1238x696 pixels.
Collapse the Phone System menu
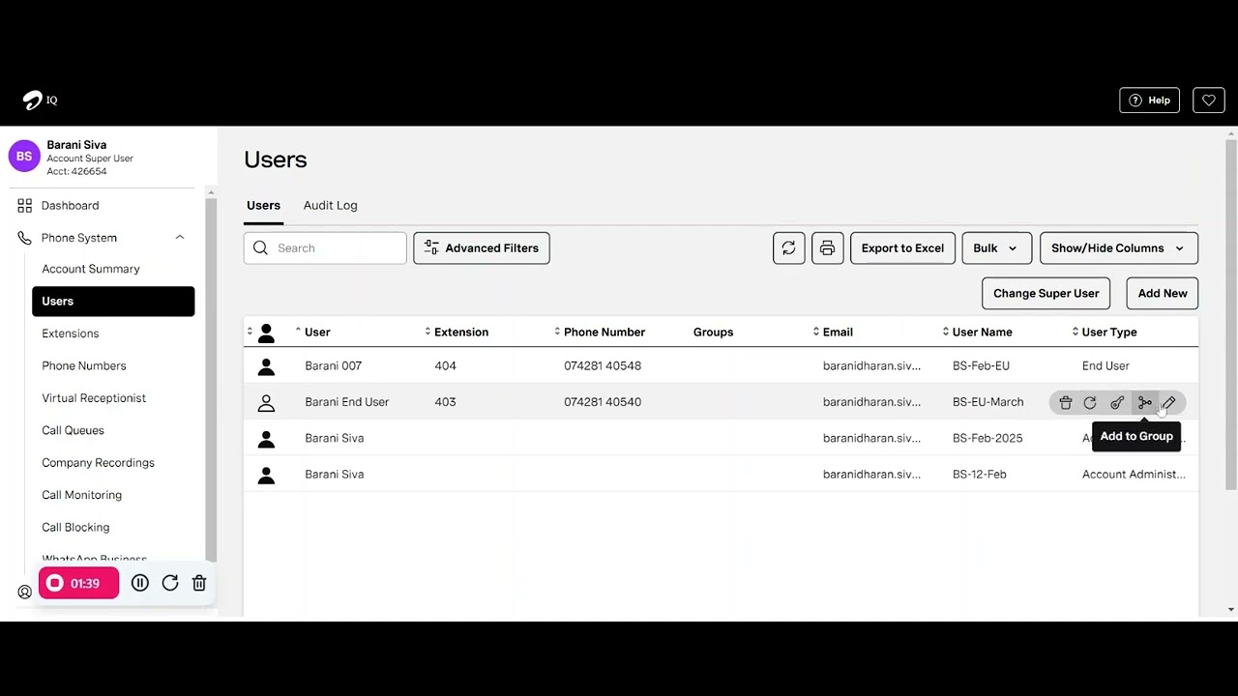[179, 238]
